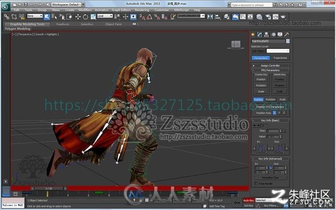Open the Graph Editors menu
Viewport: 336px width, 210px height.
(121, 10)
